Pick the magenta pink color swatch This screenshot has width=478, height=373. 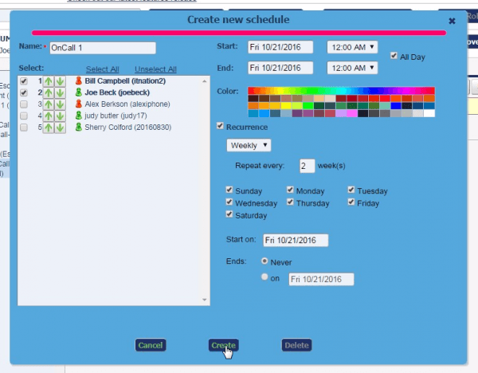tap(352, 113)
